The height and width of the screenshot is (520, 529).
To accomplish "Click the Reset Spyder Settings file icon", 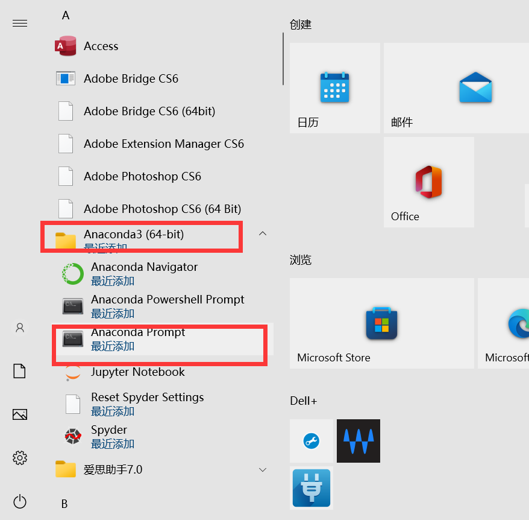I will (x=73, y=404).
